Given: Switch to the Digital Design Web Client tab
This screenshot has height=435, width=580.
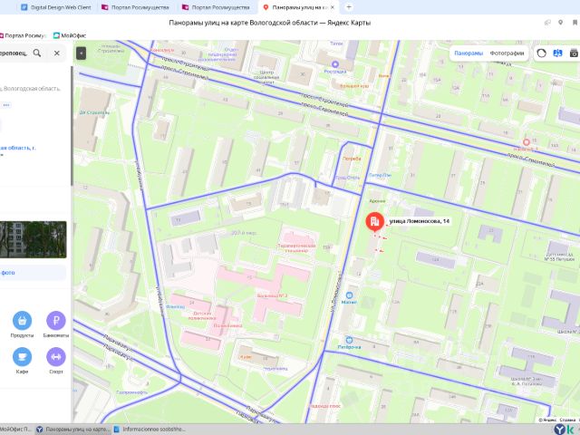Looking at the screenshot, I should click(56, 7).
